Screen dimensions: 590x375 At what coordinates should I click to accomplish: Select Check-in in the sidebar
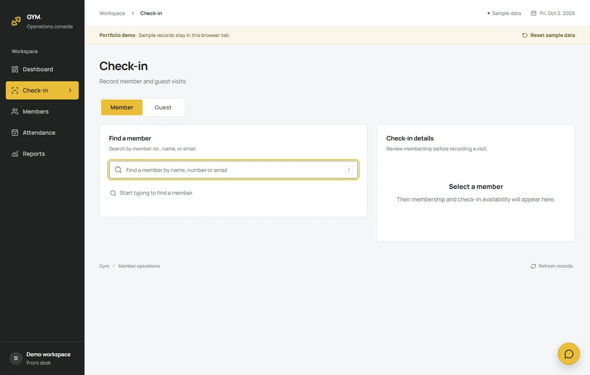(42, 90)
